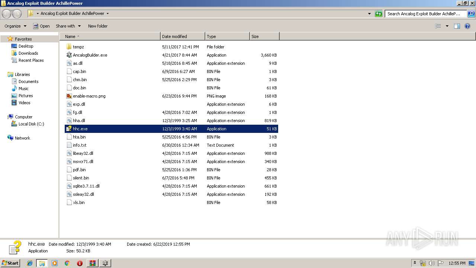476x268 pixels.
Task: Open the Opera browser taskbar icon
Action: click(80, 263)
